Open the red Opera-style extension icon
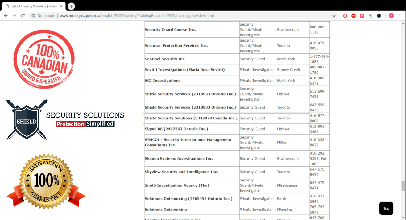Viewport: 406px width, 220px height. pos(345,16)
